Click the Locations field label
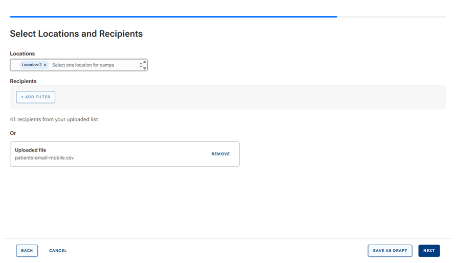 (22, 54)
